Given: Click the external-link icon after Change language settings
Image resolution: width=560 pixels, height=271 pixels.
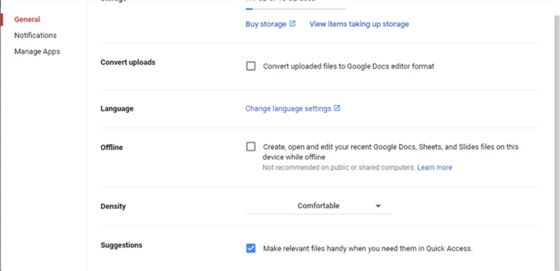Looking at the screenshot, I should point(337,108).
